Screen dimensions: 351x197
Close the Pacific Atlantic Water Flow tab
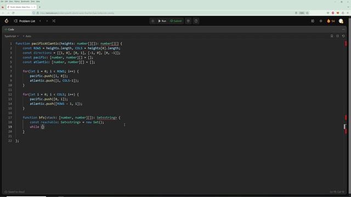35,7
